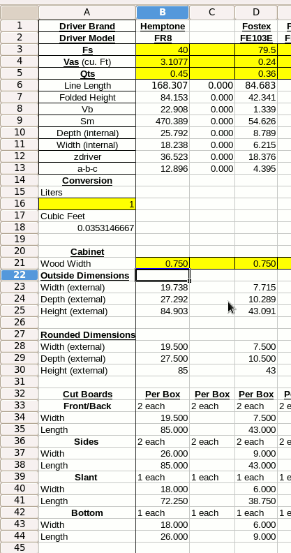This screenshot has width=291, height=553.
Task: Click '2 each' in column B row 33
Action: pos(163,406)
